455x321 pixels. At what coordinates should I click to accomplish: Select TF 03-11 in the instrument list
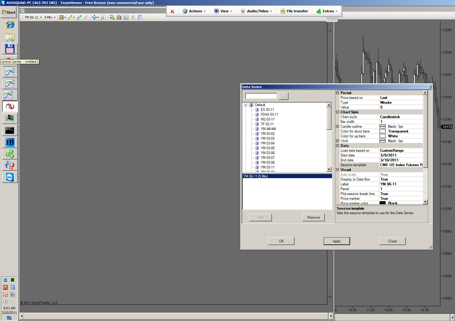267,124
